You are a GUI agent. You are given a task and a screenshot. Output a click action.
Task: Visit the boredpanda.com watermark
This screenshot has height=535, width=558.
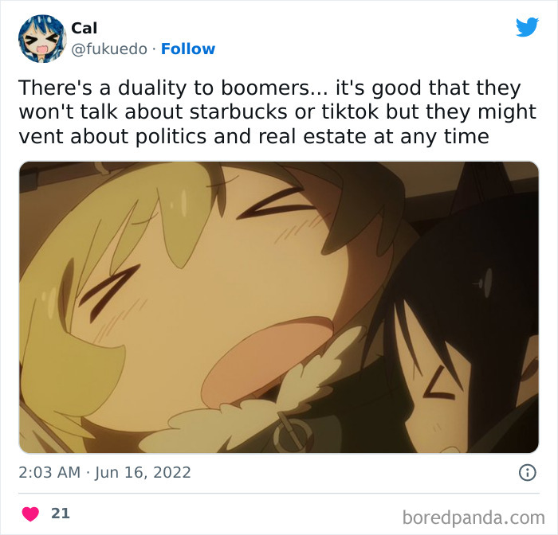(474, 517)
